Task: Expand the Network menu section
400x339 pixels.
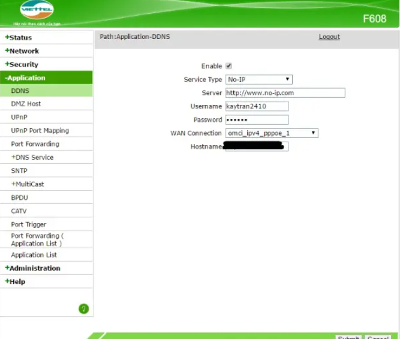Action: pos(23,51)
